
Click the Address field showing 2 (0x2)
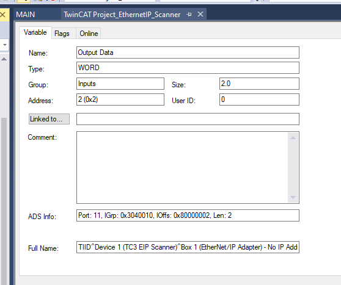point(120,99)
